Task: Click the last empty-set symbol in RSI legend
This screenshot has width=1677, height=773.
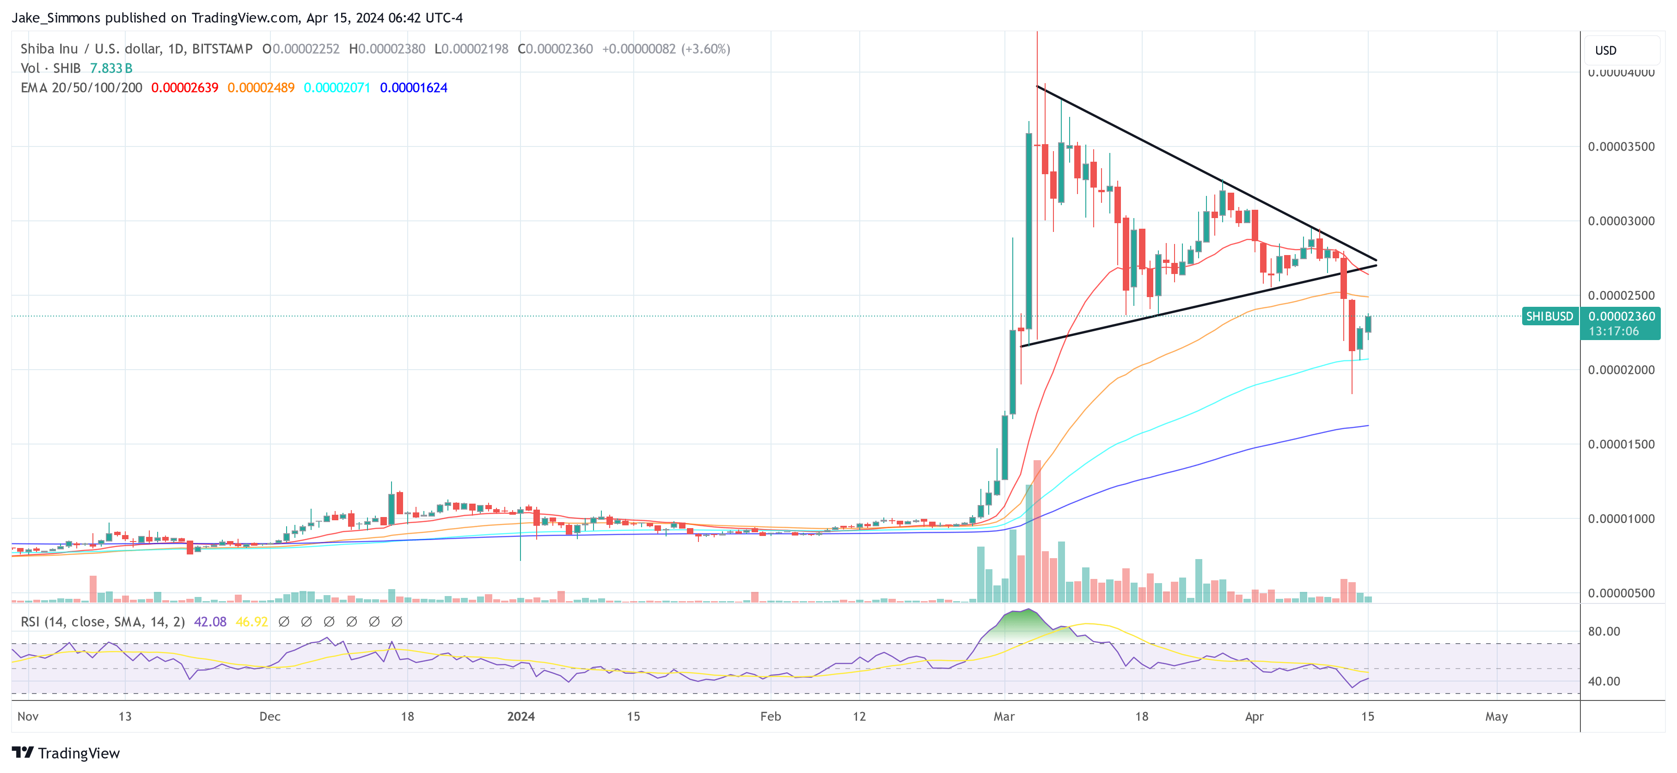Action: (397, 621)
